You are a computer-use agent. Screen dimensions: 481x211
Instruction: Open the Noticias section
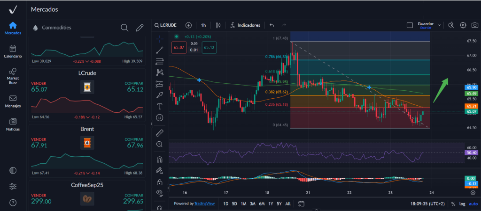[13, 124]
